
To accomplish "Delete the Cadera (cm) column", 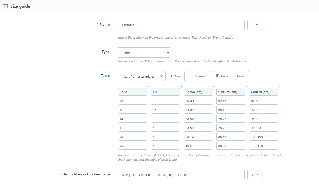I will (x=279, y=87).
